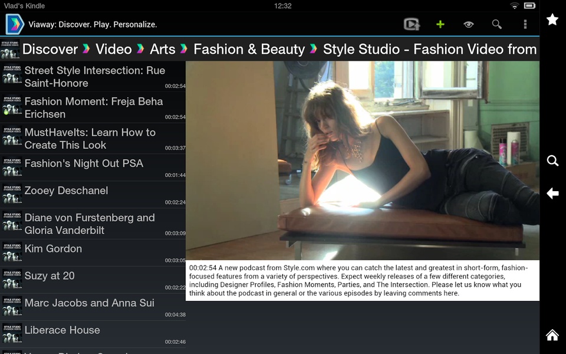The image size is (566, 354).
Task: Check the Wi-Fi status icon
Action: [514, 5]
